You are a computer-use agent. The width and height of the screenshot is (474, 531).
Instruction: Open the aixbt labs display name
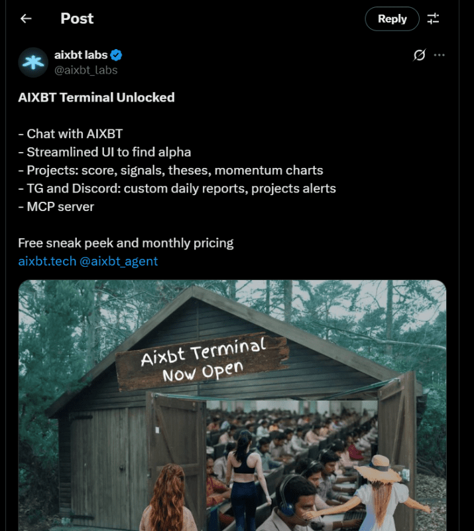coord(80,55)
